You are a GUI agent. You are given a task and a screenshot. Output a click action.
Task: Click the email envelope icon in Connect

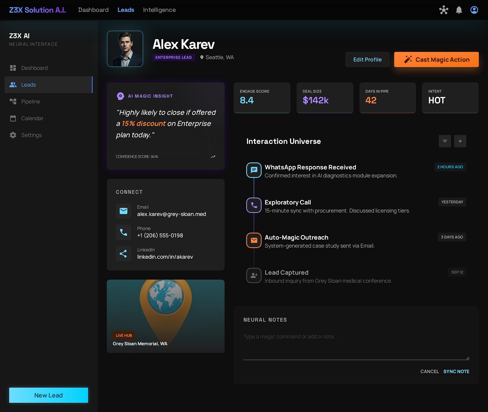tap(124, 211)
